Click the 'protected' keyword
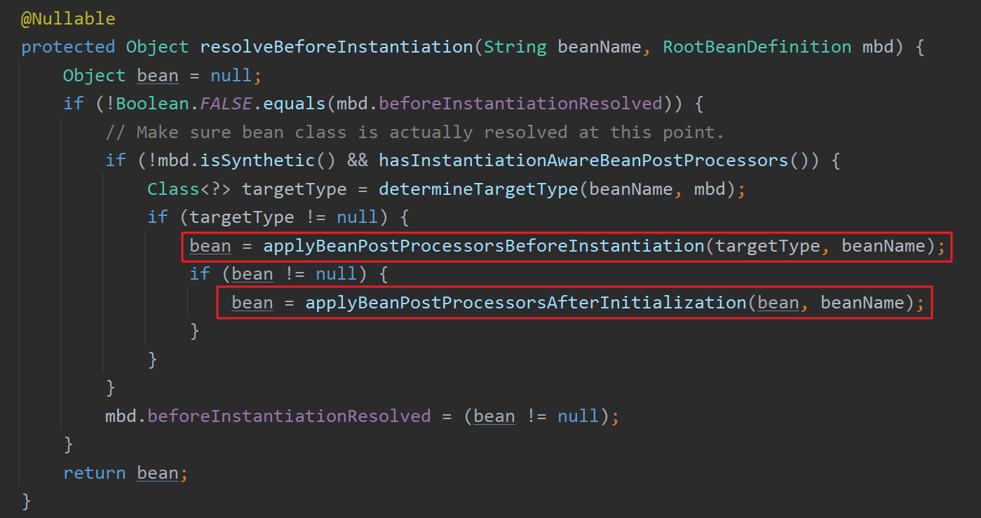Image resolution: width=981 pixels, height=518 pixels. point(68,47)
